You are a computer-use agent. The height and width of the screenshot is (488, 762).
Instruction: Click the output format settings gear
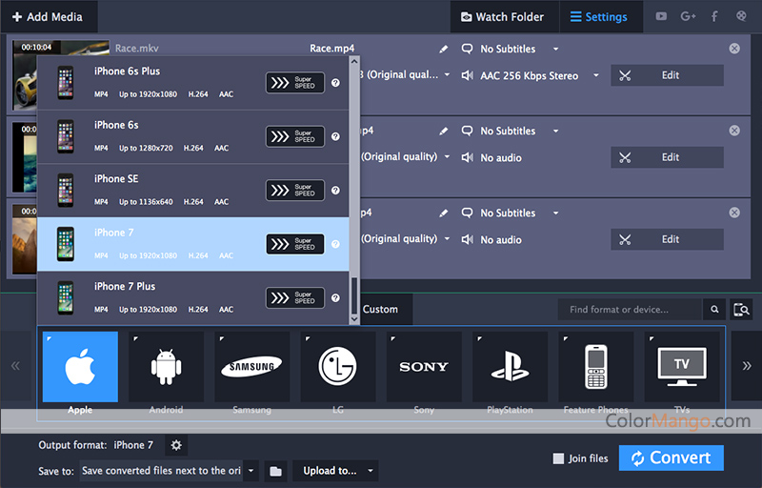click(x=175, y=445)
